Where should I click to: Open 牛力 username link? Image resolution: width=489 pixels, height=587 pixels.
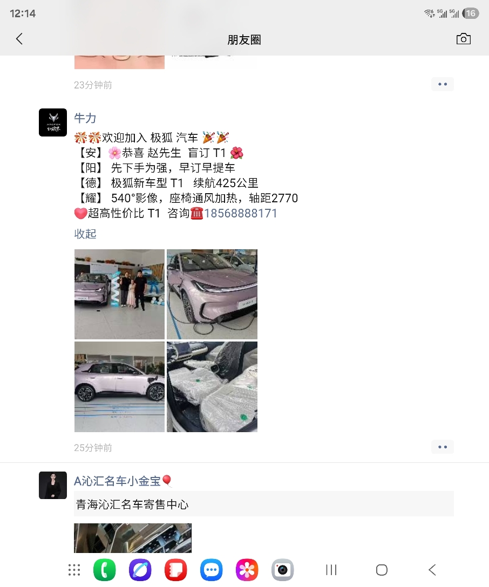tap(85, 118)
